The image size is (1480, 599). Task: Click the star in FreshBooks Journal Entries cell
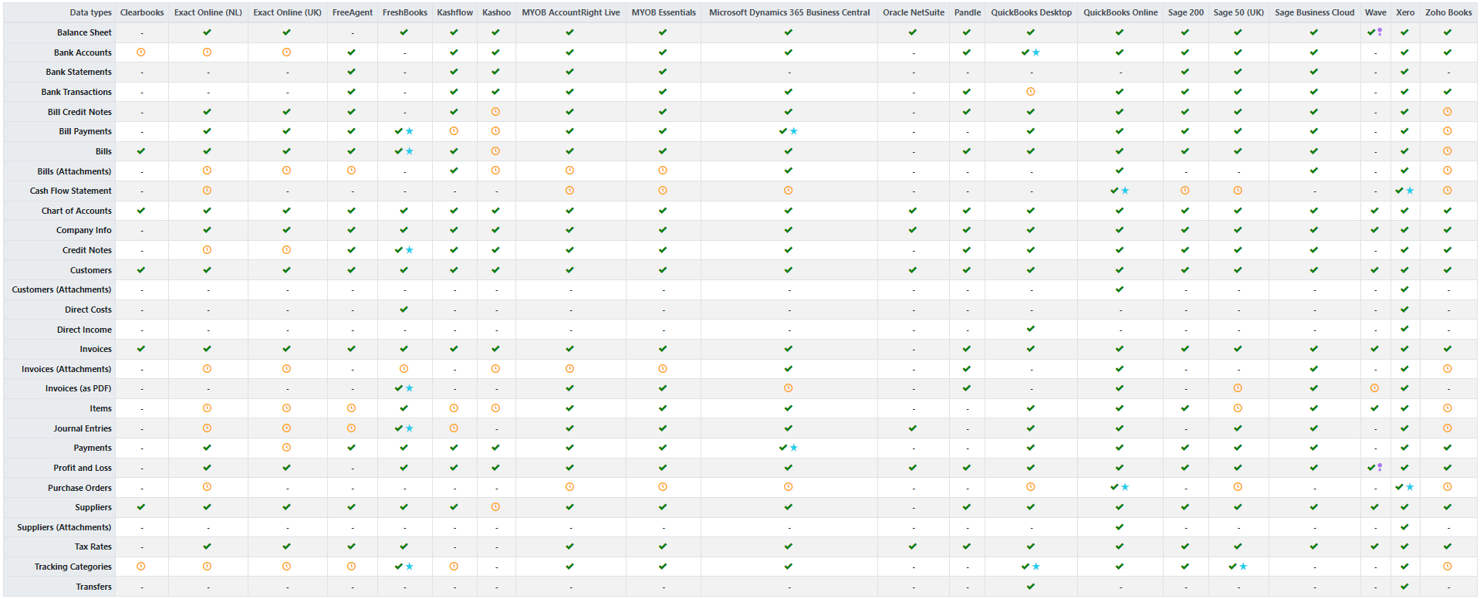410,428
